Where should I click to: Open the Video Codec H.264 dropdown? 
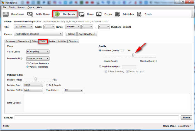(38, 52)
